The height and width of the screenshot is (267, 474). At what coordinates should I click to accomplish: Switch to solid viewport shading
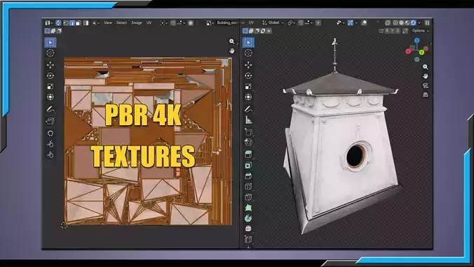pos(402,22)
